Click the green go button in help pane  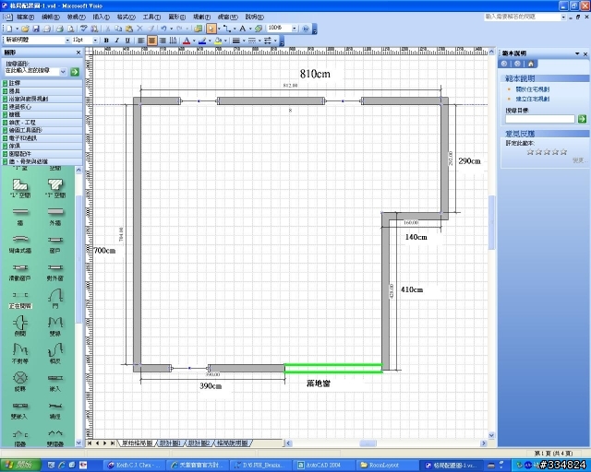pyautogui.click(x=582, y=119)
